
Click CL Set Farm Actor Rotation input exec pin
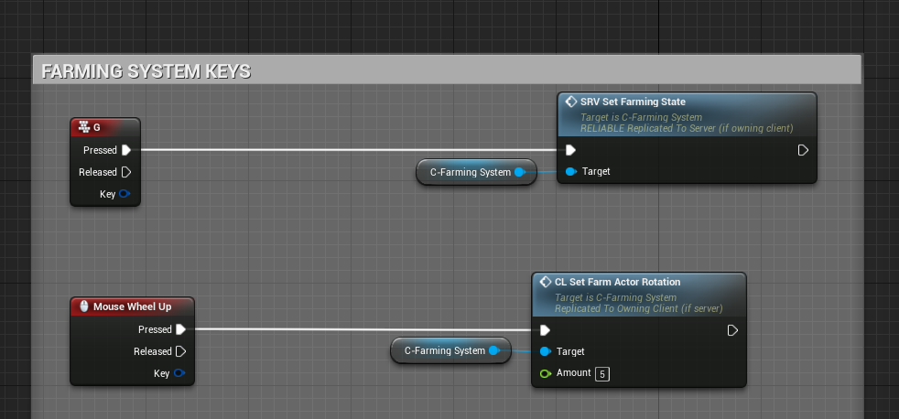[546, 330]
